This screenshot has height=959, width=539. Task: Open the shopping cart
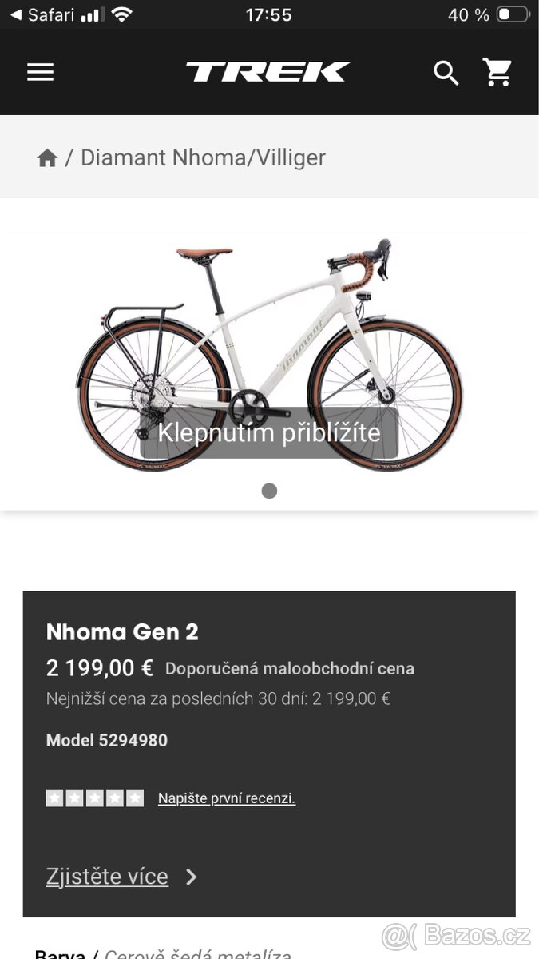tap(497, 73)
